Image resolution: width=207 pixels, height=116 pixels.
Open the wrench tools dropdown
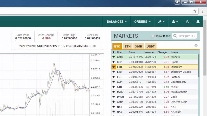coord(161,22)
